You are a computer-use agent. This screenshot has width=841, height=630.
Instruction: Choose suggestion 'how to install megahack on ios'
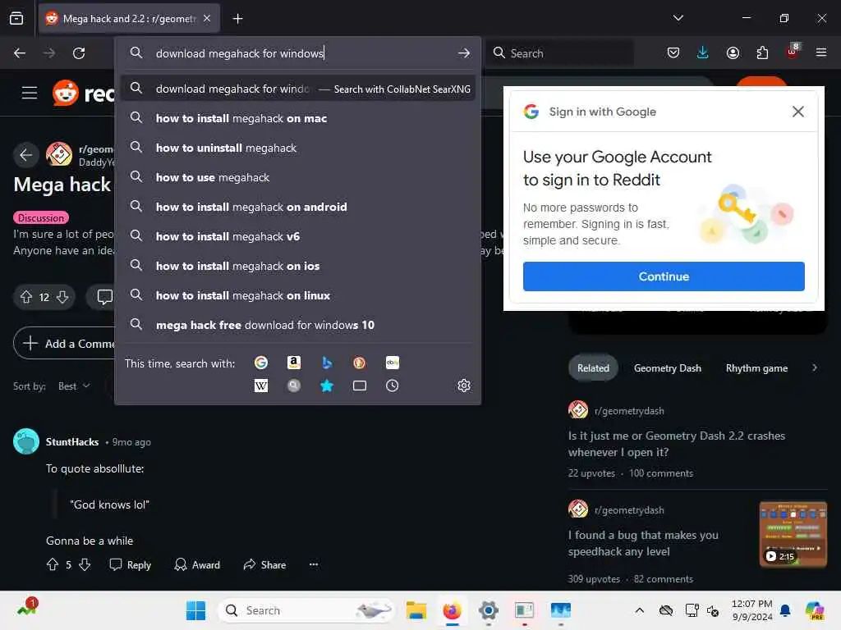tap(297, 266)
